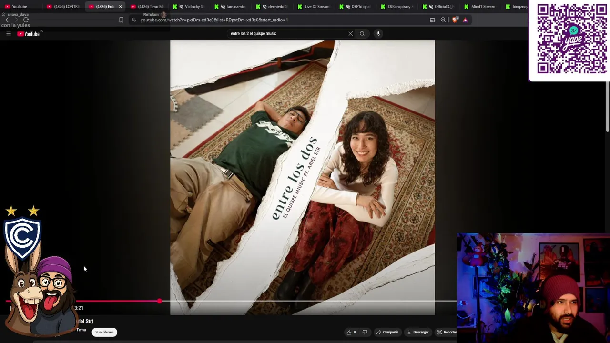
Task: Go back with the browser back arrow
Action: tap(7, 20)
